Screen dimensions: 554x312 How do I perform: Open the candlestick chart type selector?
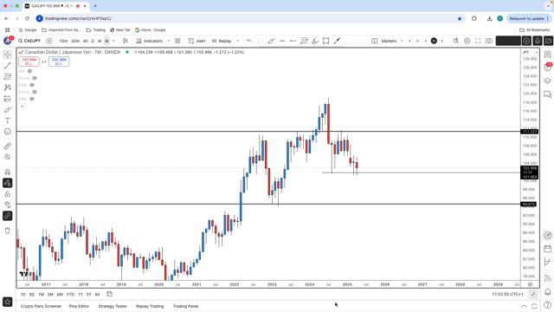point(125,41)
